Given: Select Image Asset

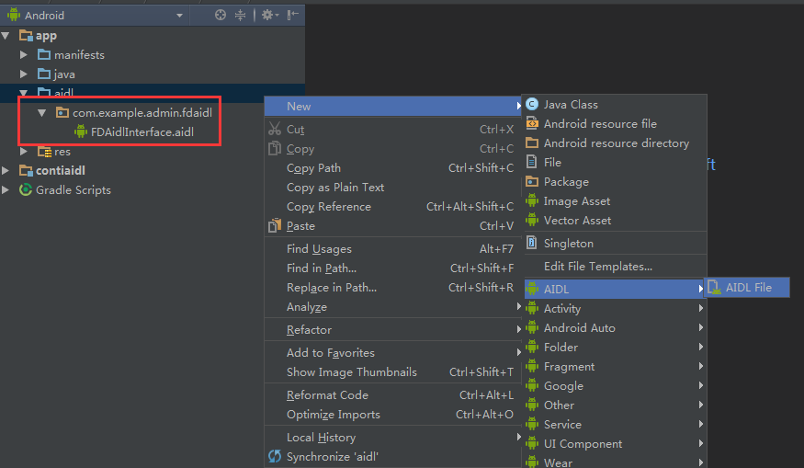Looking at the screenshot, I should [x=615, y=201].
